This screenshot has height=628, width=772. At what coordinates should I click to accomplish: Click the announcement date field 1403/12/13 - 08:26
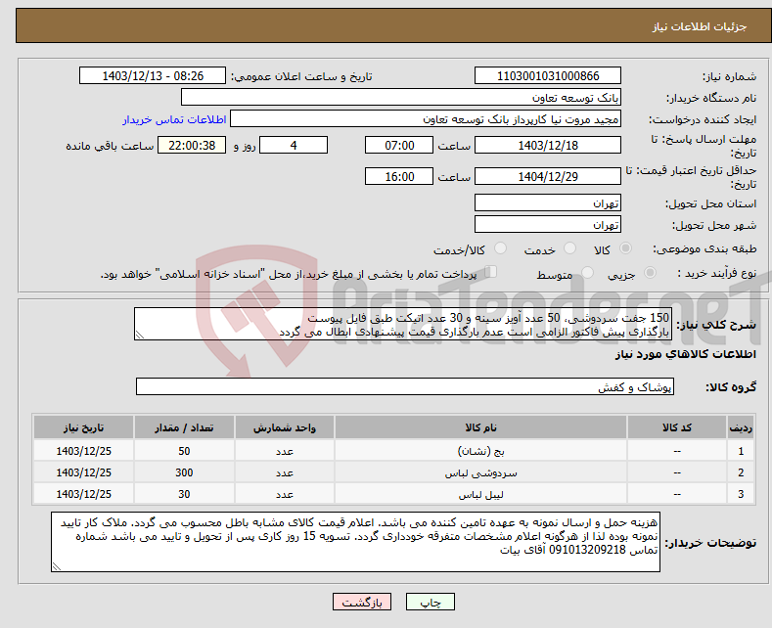point(152,75)
